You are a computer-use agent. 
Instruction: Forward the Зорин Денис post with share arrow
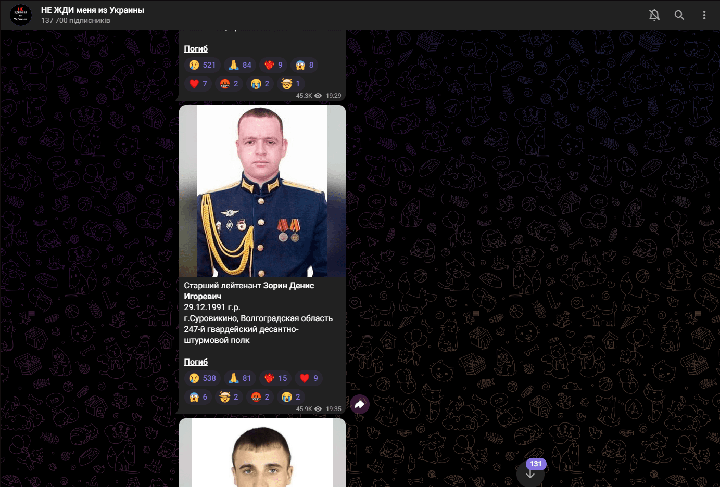pos(360,404)
